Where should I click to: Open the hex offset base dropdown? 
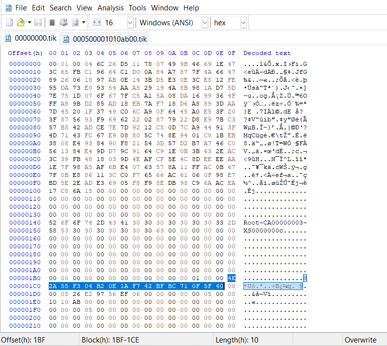pyautogui.click(x=243, y=23)
